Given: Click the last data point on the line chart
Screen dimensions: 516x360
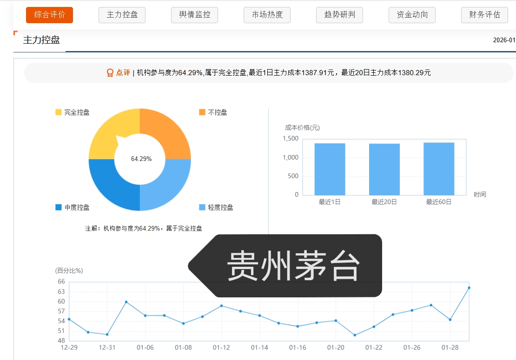Looking at the screenshot, I should click(x=469, y=288).
